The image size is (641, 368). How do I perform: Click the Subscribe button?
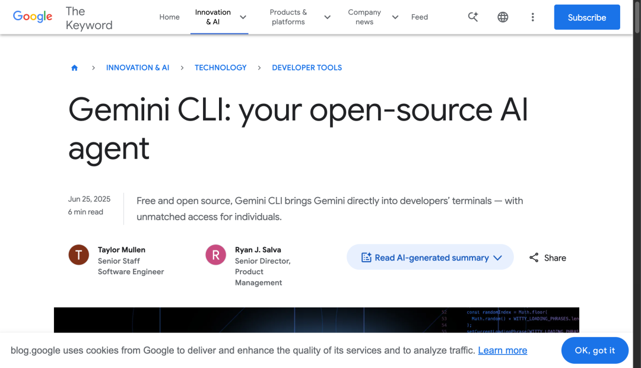(x=587, y=17)
